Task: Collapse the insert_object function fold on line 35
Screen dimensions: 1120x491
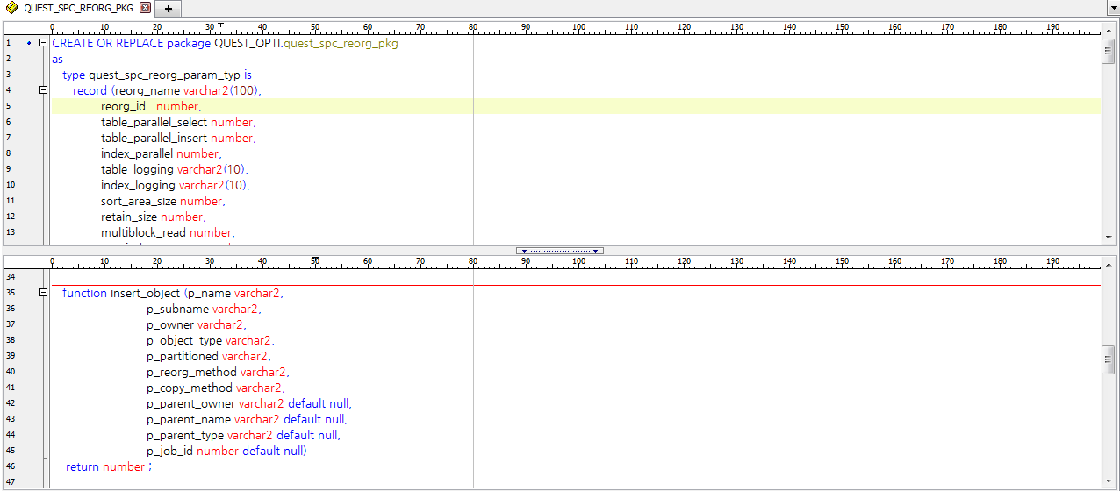Action: [43, 293]
